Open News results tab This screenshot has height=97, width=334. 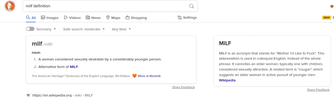(93, 18)
